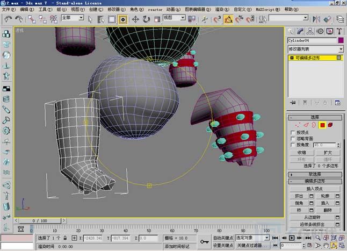Click Bind to Space Warp tool
This screenshot has width=347, height=251.
point(54,19)
